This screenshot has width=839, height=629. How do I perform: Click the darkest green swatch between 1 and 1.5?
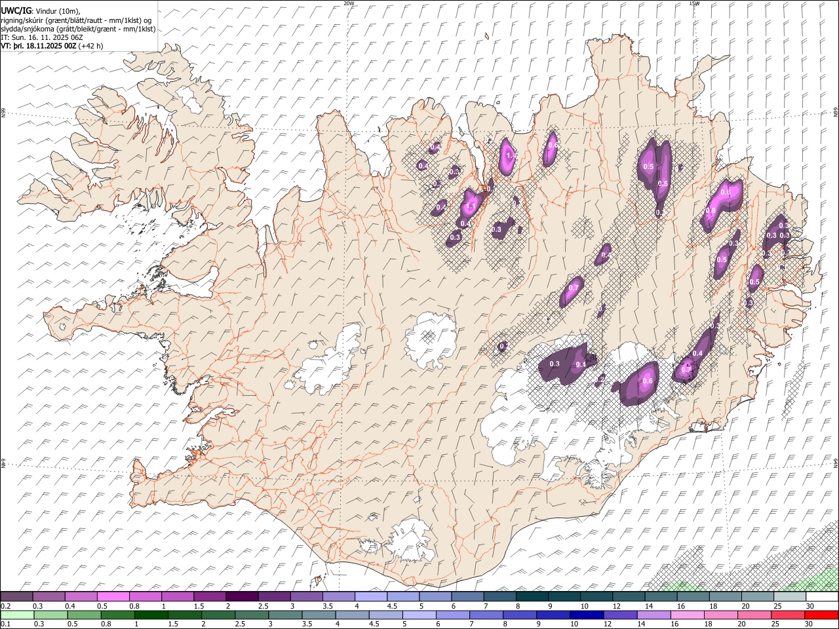tap(151, 615)
